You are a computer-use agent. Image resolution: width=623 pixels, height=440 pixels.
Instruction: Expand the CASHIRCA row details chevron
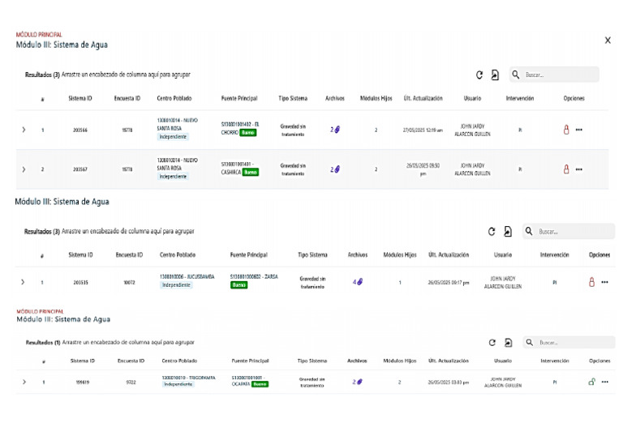click(24, 169)
